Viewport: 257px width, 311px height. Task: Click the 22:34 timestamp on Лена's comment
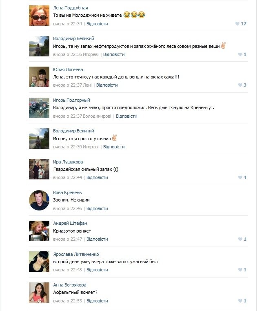click(68, 24)
